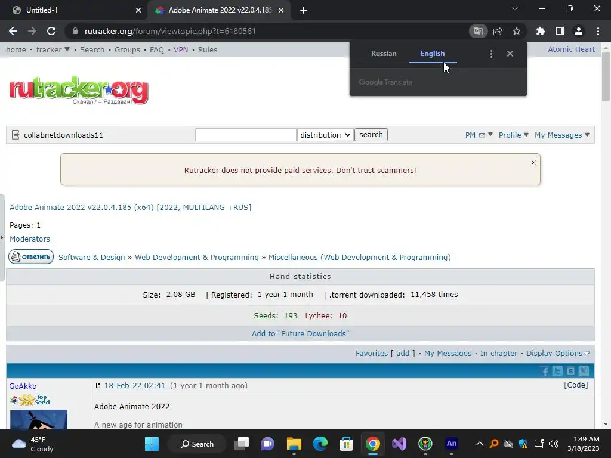Open the Chrome profile avatar
Image resolution: width=611 pixels, height=458 pixels.
(579, 31)
